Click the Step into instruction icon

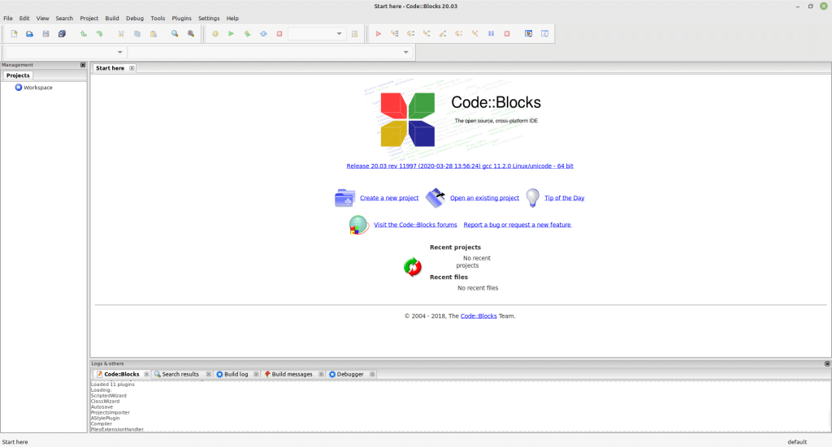pyautogui.click(x=474, y=33)
